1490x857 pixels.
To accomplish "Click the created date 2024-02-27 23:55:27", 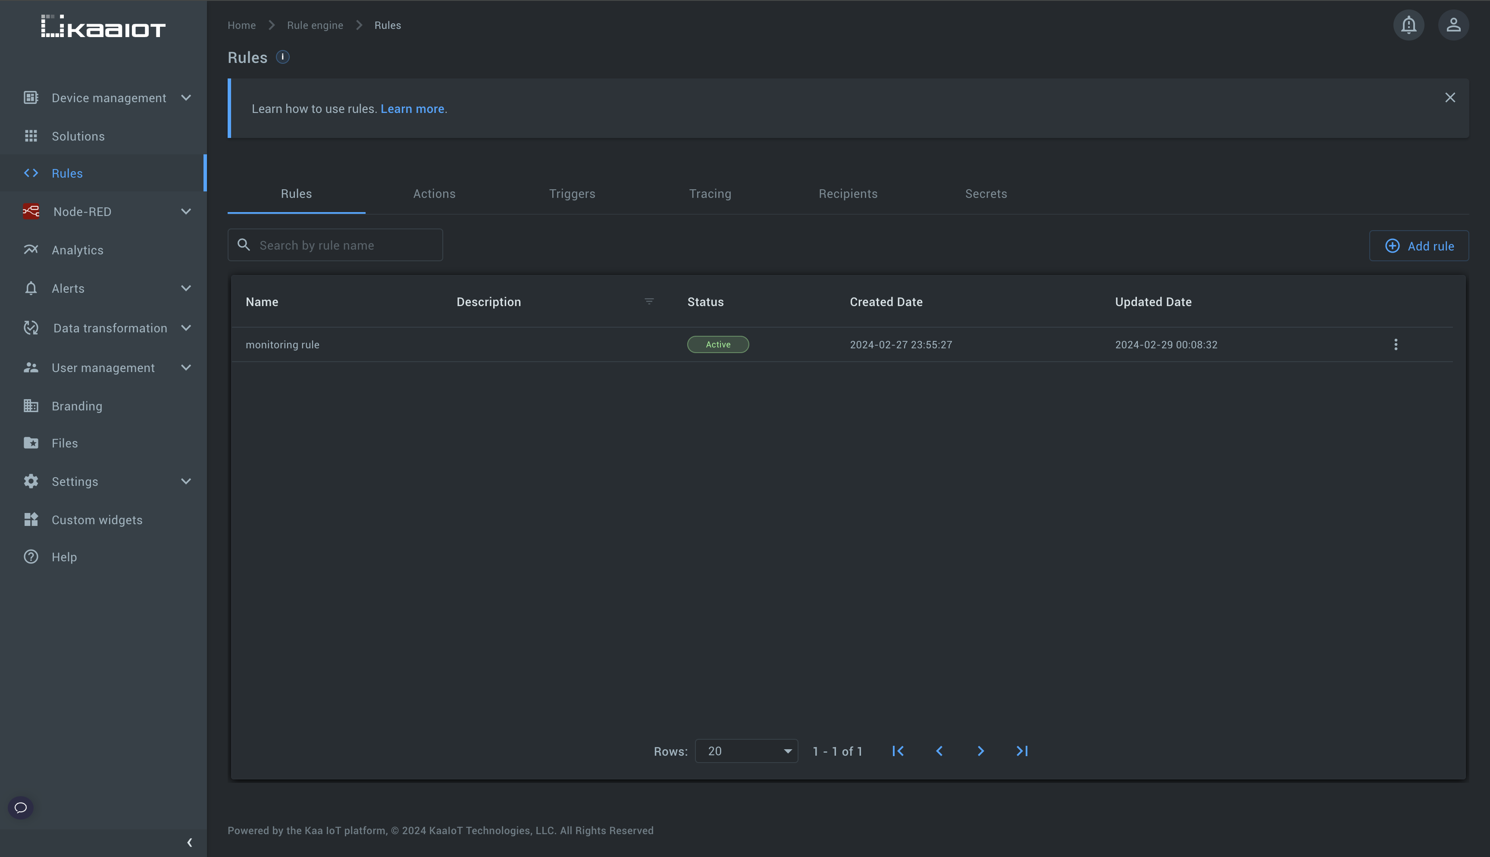I will point(901,344).
